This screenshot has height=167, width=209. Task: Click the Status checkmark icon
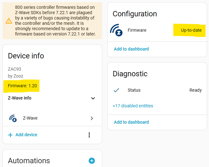tap(116, 90)
